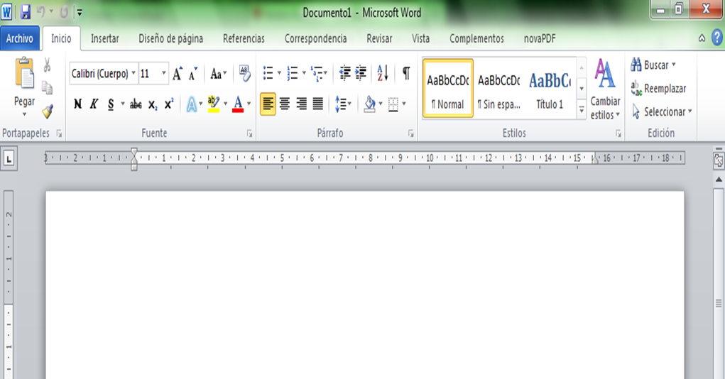The image size is (725, 379).
Task: Click the Cut scissors icon
Action: click(47, 65)
